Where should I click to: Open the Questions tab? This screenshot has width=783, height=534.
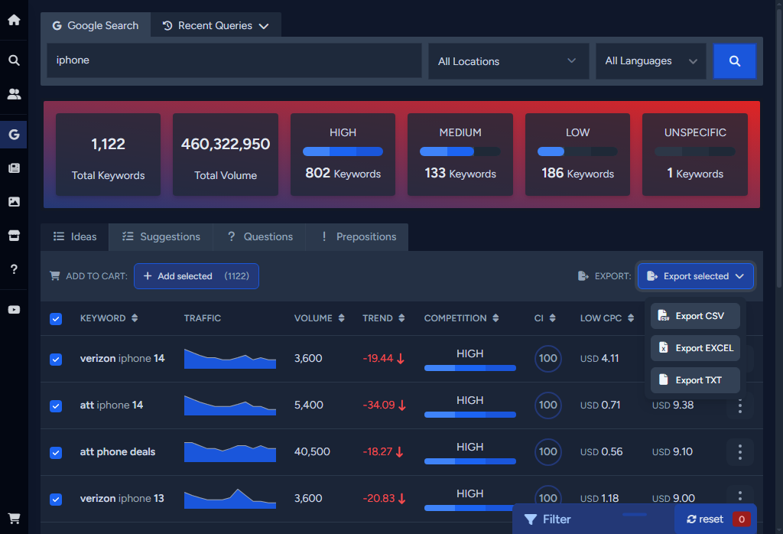coord(260,236)
